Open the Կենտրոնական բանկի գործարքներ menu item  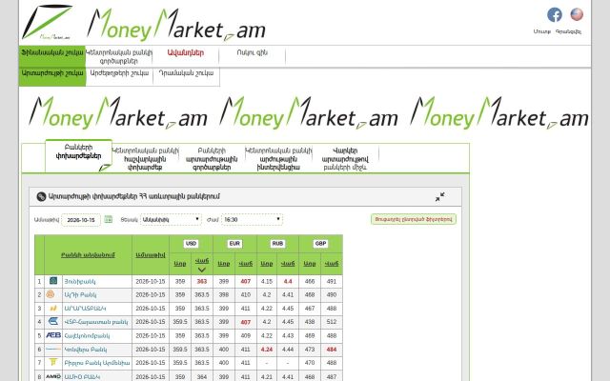119,56
